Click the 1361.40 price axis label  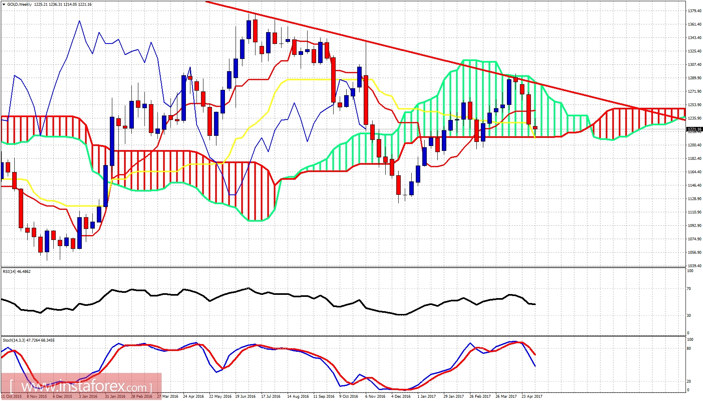(x=694, y=24)
